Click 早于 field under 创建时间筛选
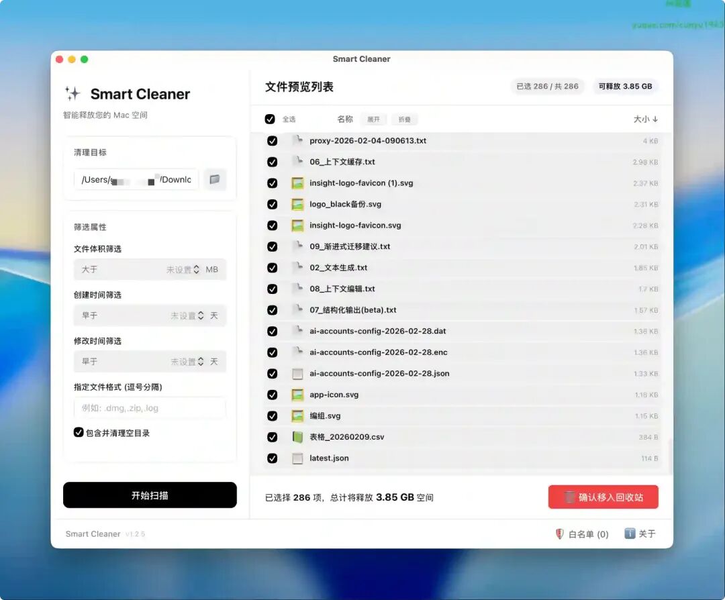725x600 pixels. (150, 315)
